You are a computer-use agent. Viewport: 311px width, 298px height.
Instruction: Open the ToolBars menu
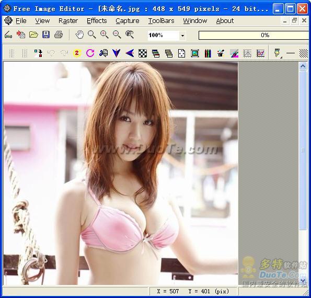[x=162, y=21]
